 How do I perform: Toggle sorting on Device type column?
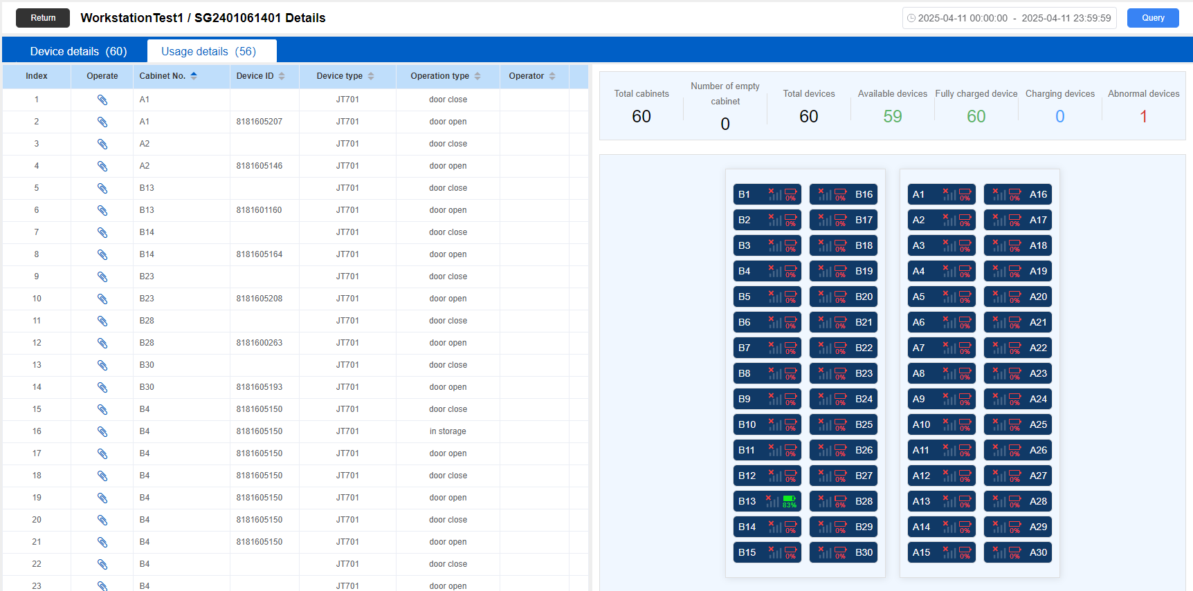pos(371,76)
